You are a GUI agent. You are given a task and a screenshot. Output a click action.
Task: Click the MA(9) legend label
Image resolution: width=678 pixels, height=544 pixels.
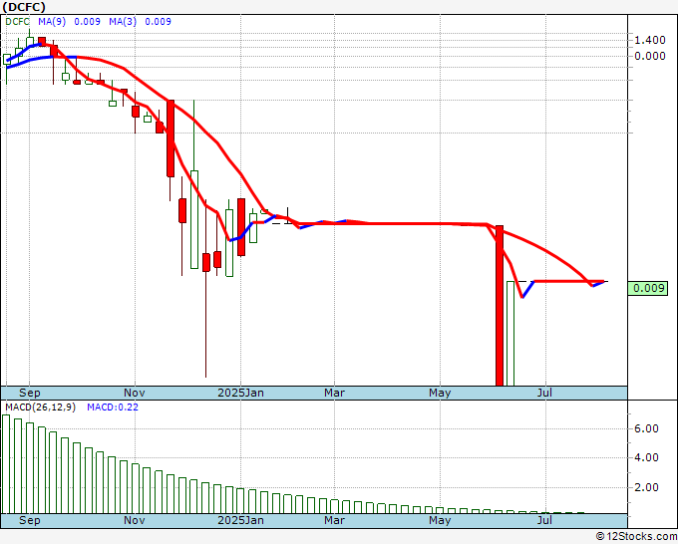(52, 22)
